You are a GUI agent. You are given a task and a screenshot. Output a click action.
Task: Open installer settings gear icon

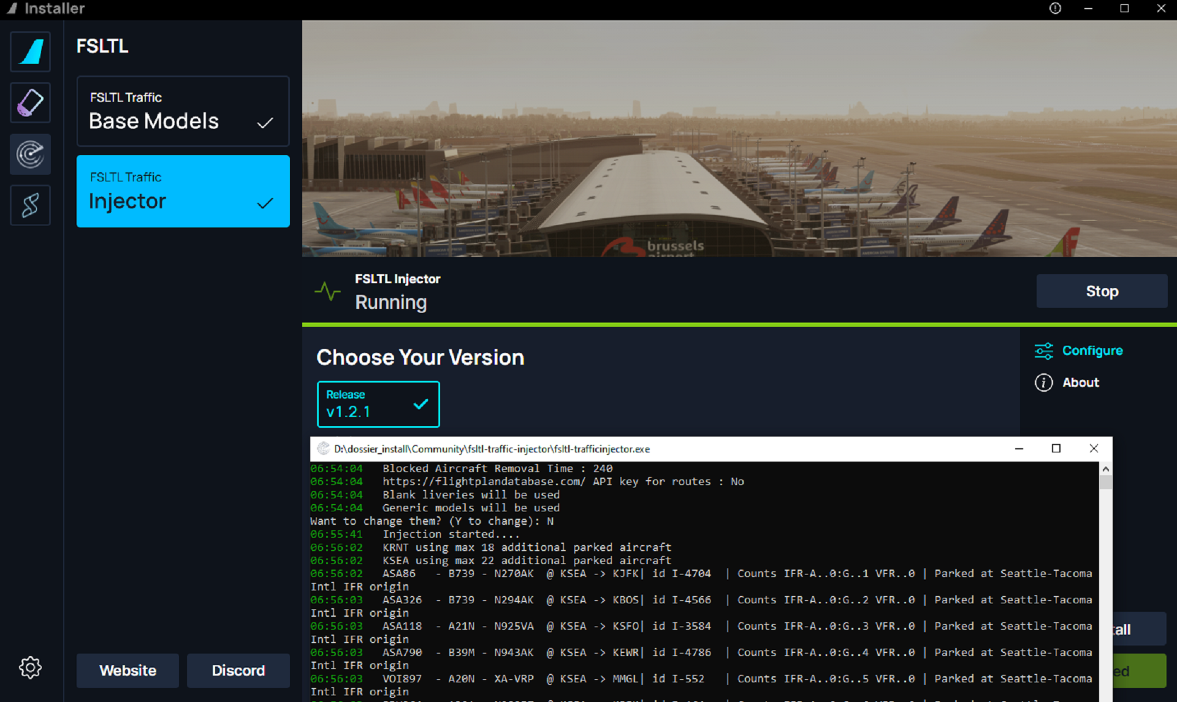[30, 667]
